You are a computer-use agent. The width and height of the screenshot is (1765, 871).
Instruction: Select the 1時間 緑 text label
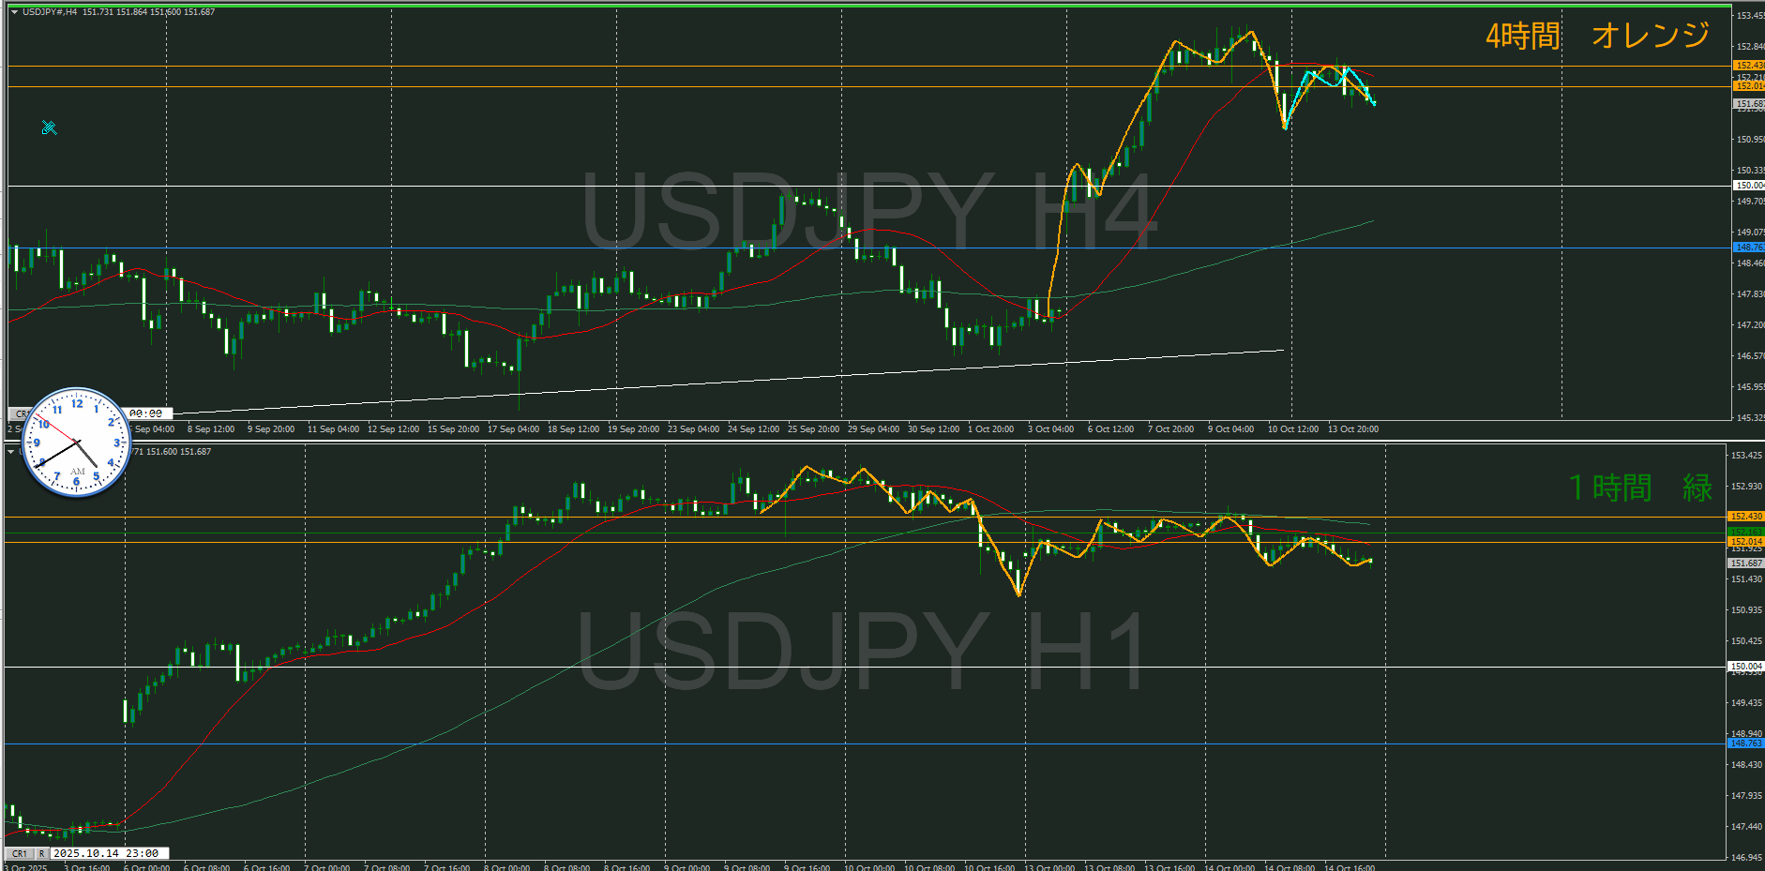point(1640,488)
